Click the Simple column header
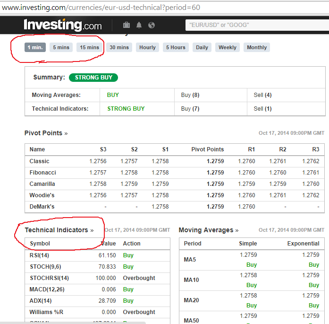 [248, 244]
